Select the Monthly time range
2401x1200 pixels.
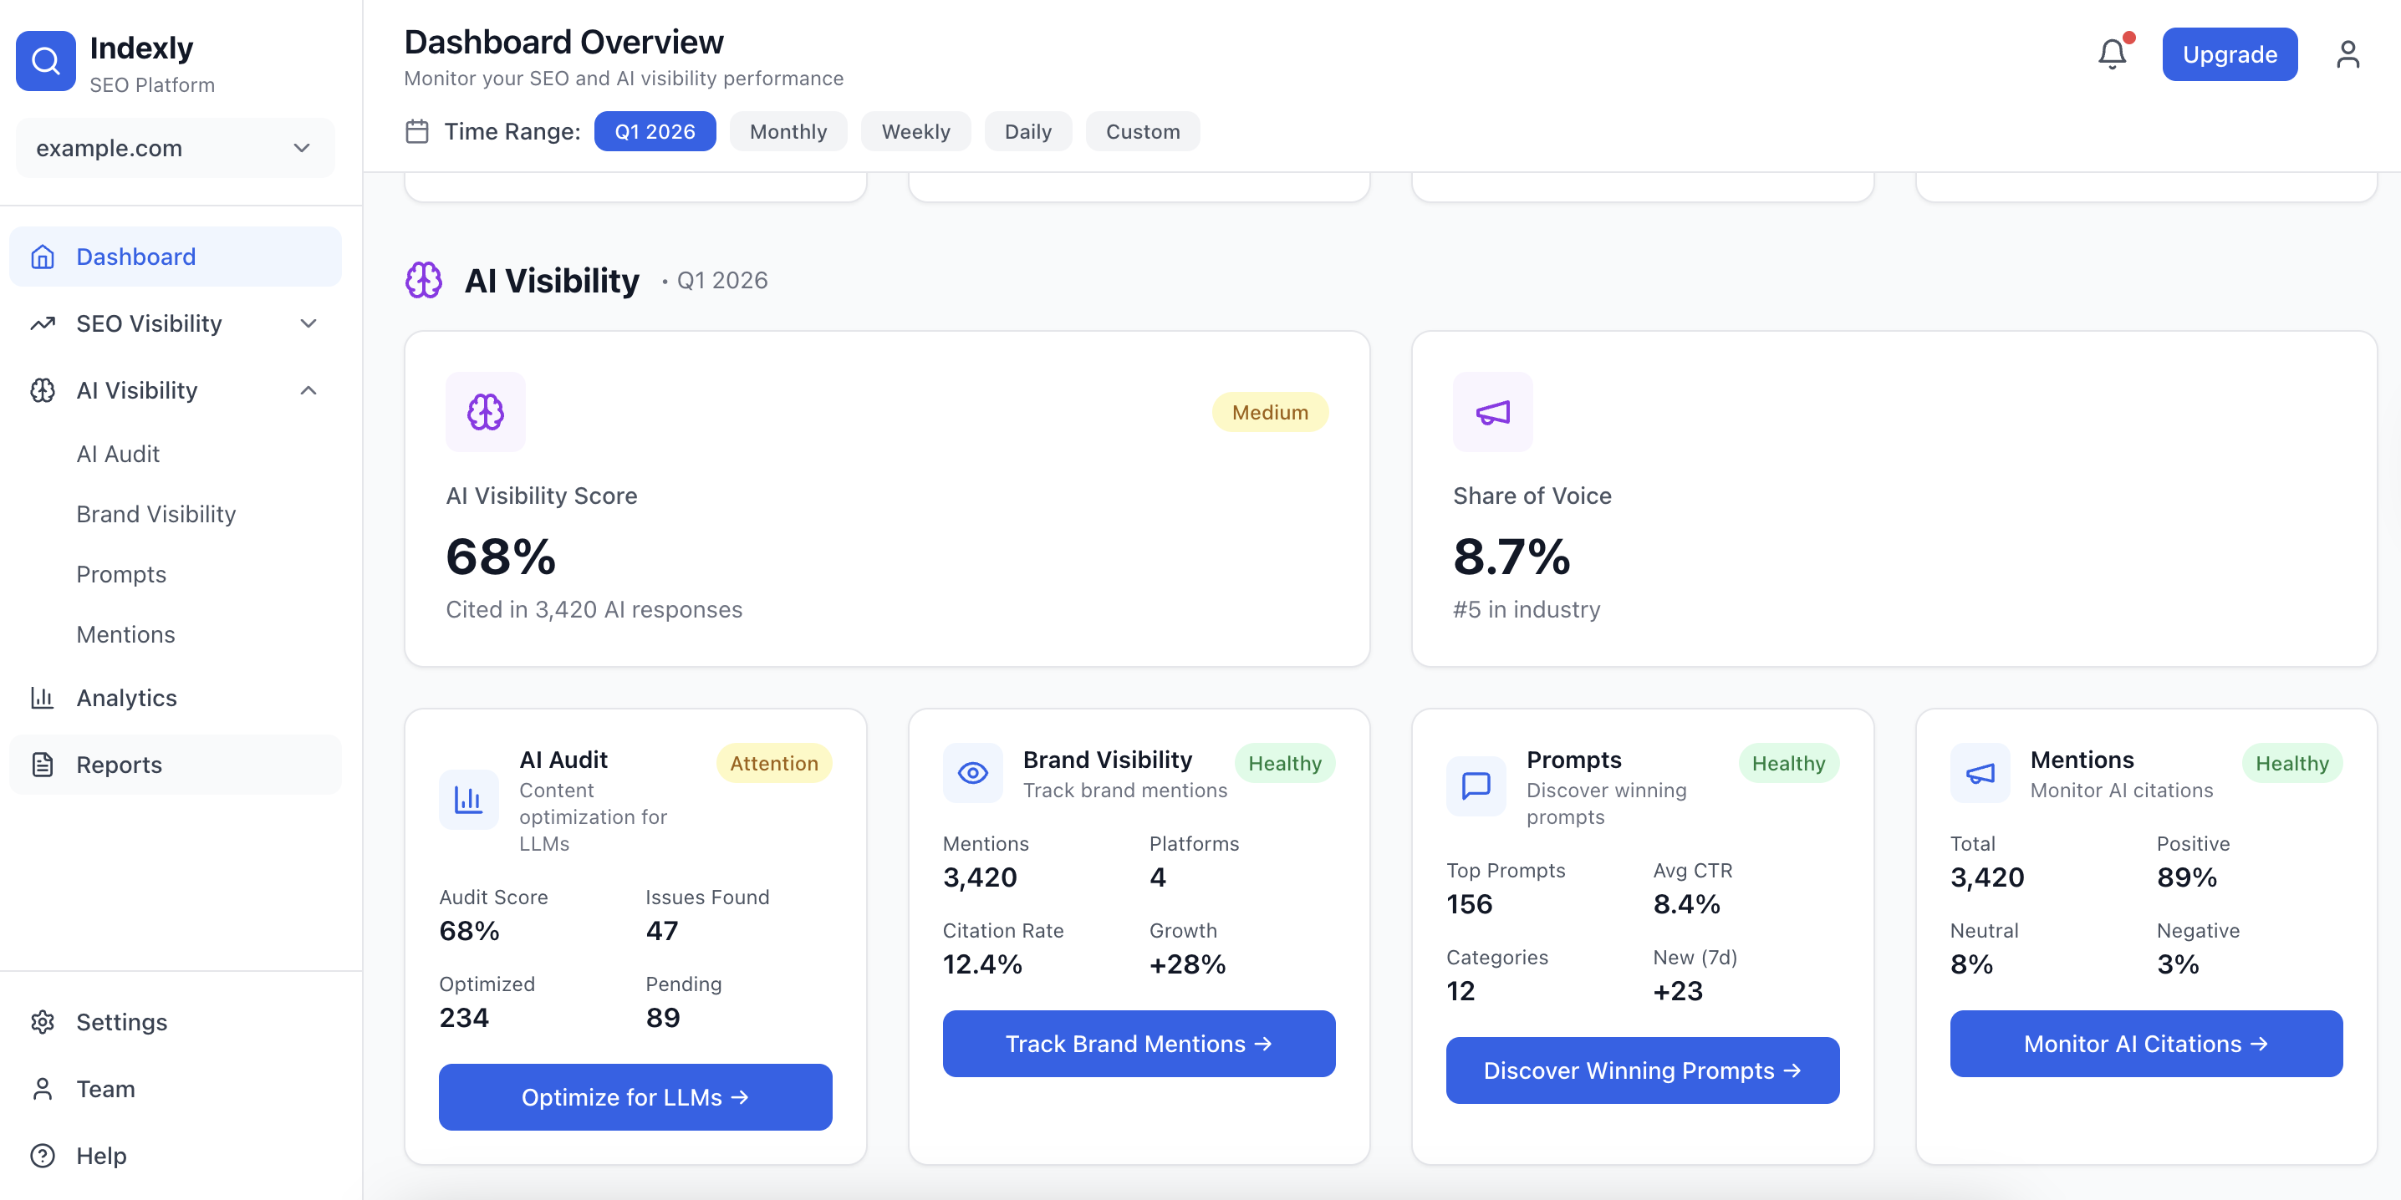(788, 131)
